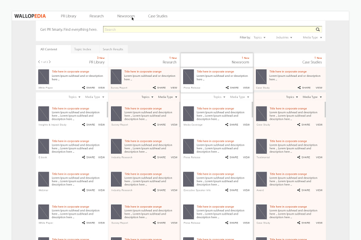The image size is (361, 240).
Task: Open the Executive Speaker Info thumbnail
Action: pos(188,179)
